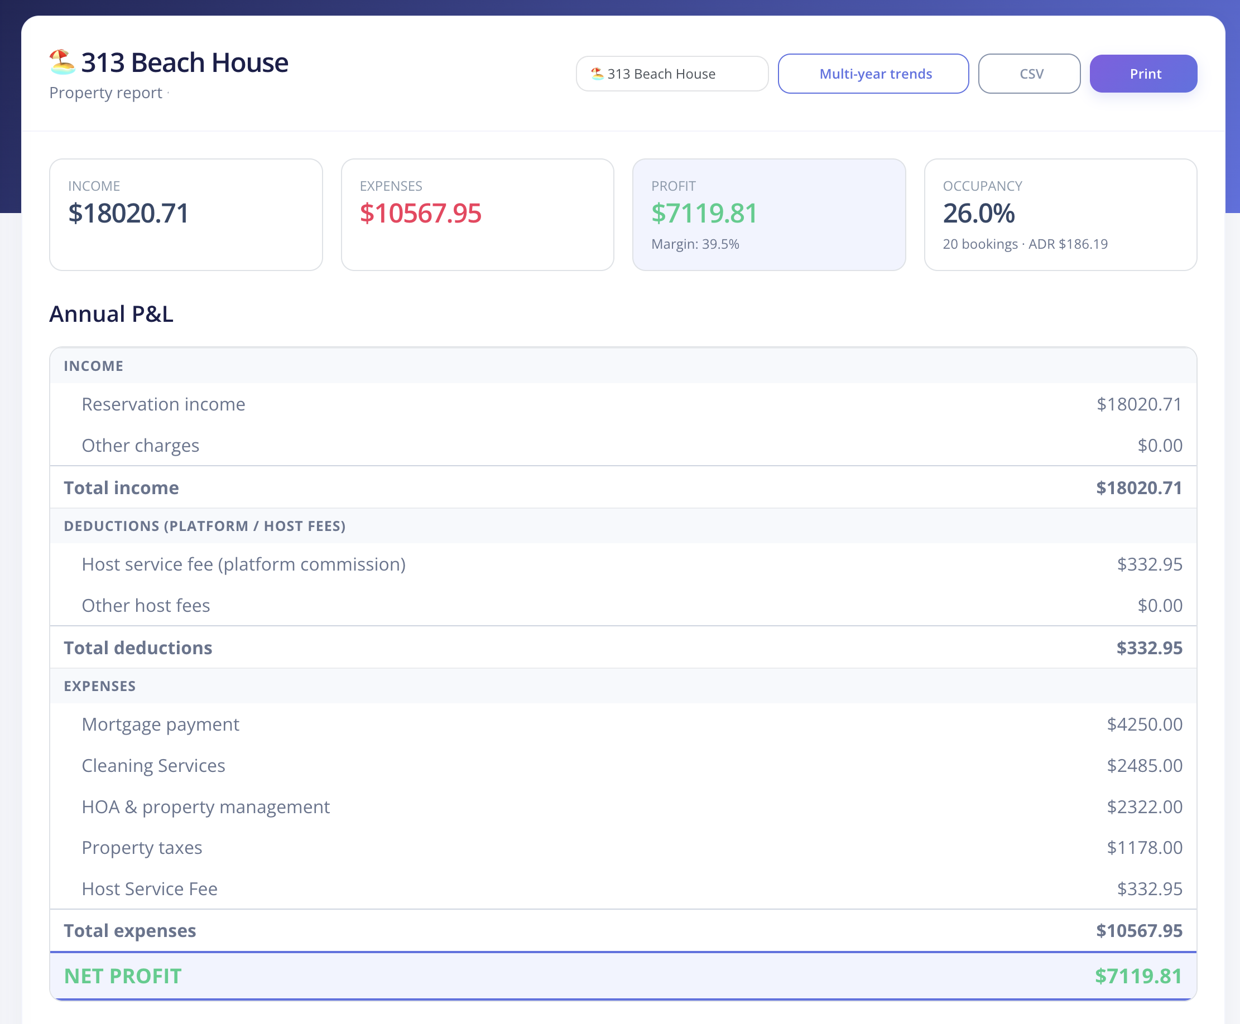The width and height of the screenshot is (1240, 1024).
Task: Click the HOA $2322.00 amount
Action: pos(1145,807)
